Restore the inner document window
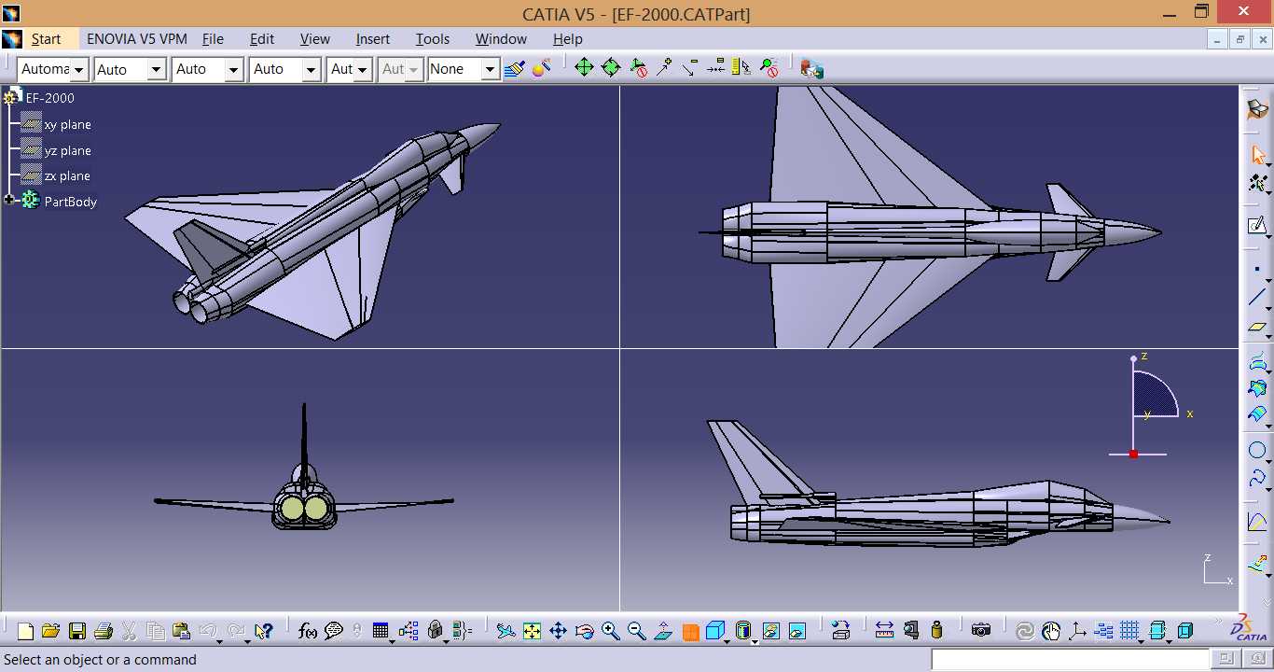The height and width of the screenshot is (672, 1274). pos(1239,39)
